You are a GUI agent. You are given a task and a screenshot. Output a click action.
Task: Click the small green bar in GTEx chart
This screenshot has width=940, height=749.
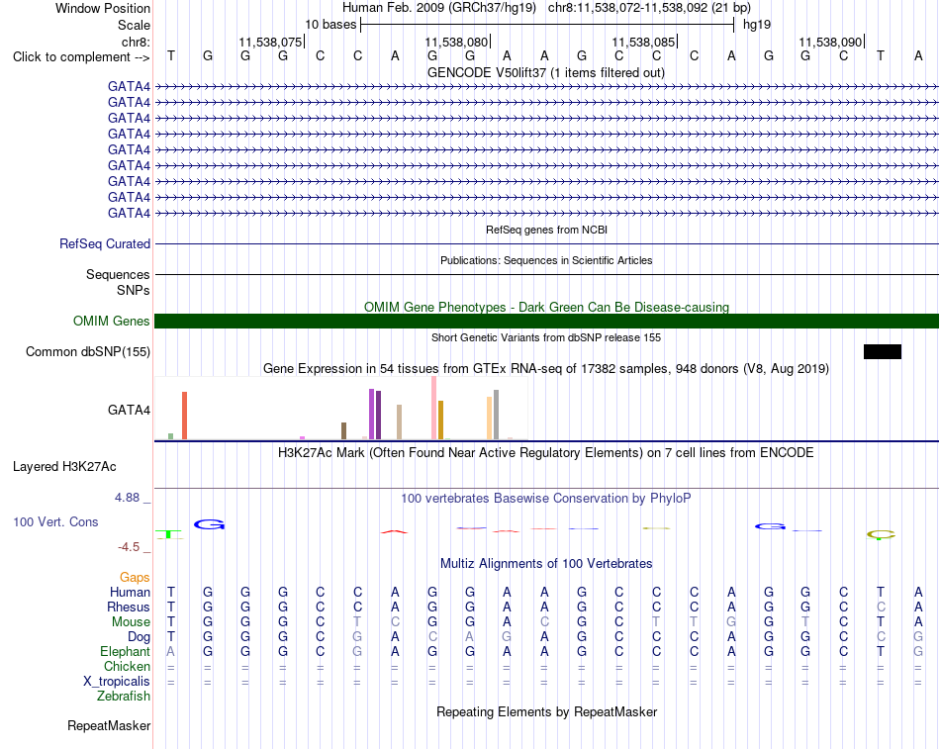point(171,436)
